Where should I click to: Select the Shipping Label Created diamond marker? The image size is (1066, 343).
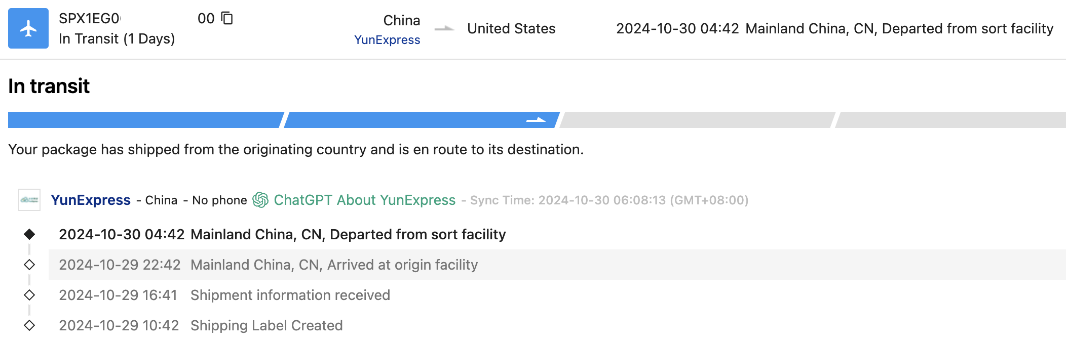point(29,325)
